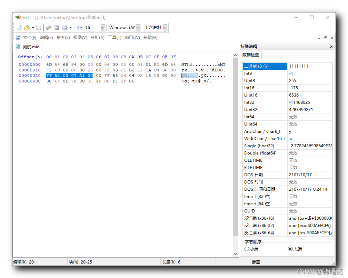Click the Int32 value -11468025

point(299,102)
